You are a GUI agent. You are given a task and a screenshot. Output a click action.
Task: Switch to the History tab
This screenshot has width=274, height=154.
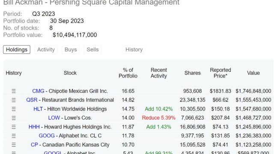(134, 50)
